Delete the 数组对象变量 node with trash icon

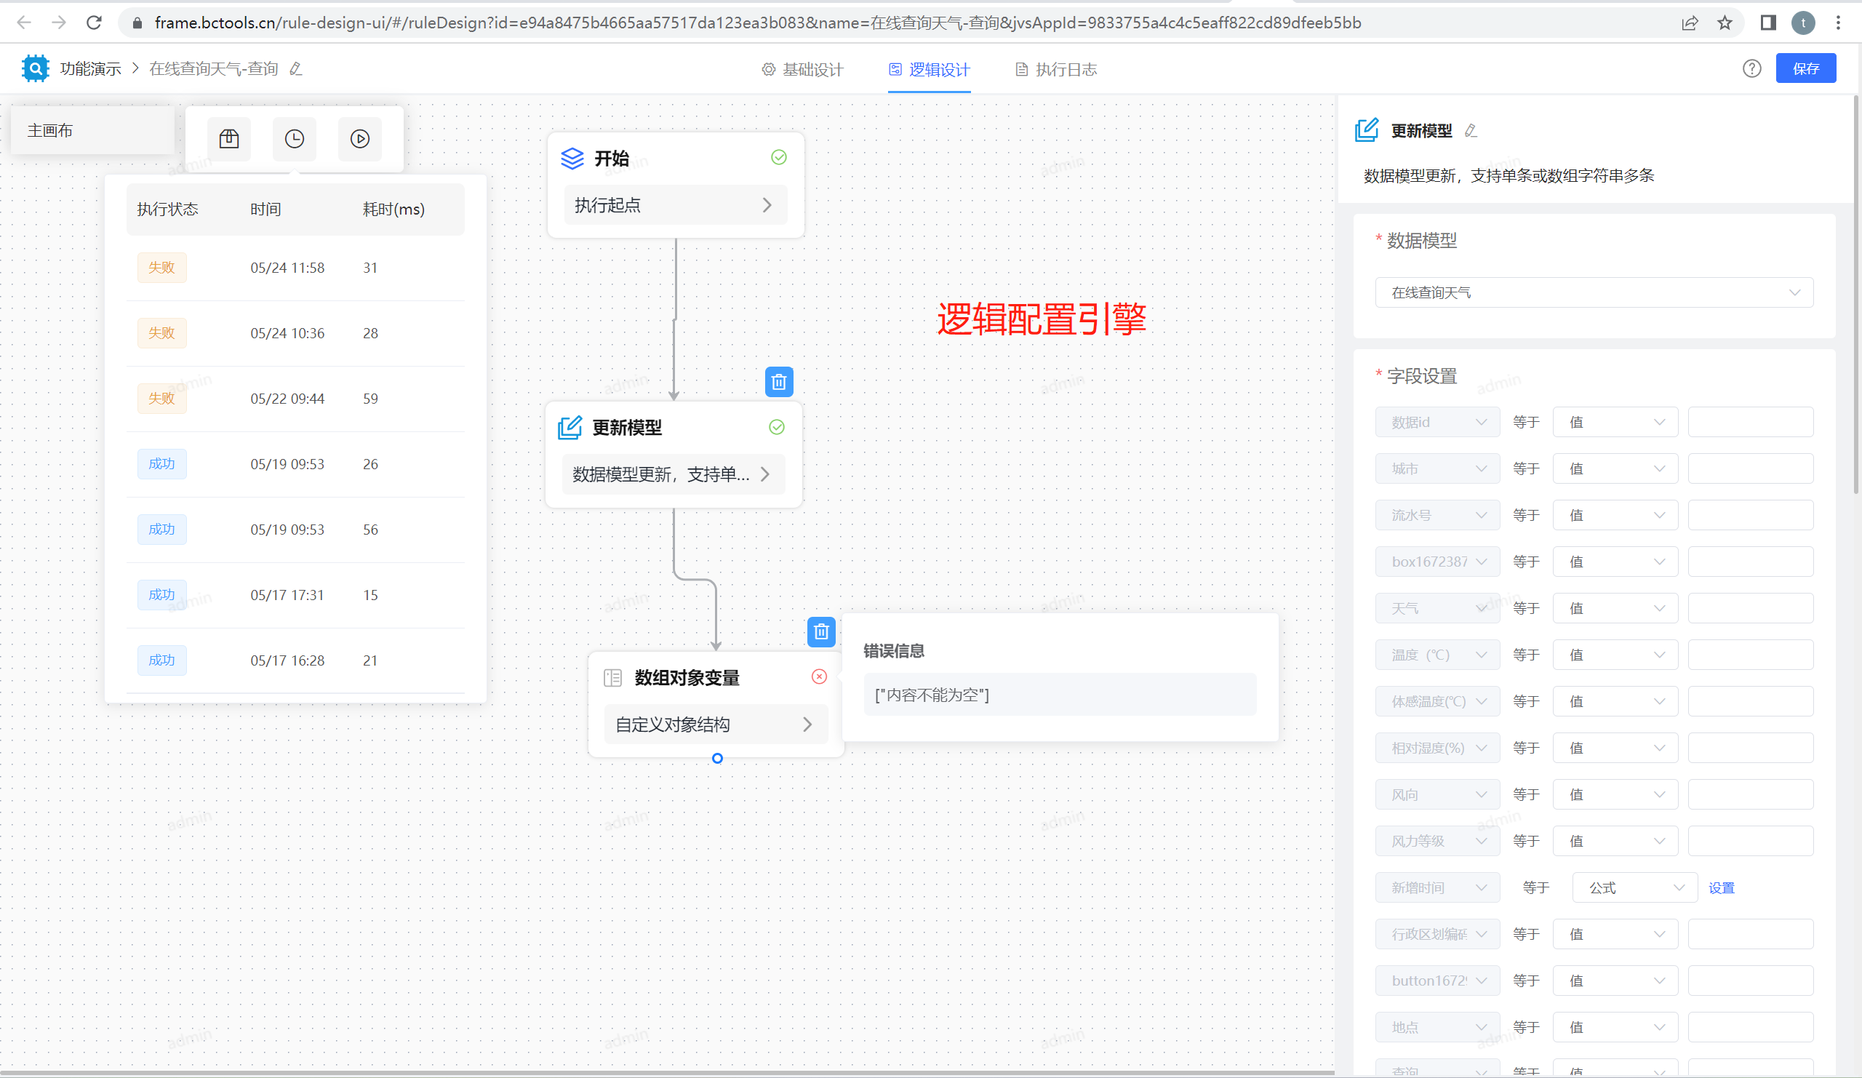point(821,631)
